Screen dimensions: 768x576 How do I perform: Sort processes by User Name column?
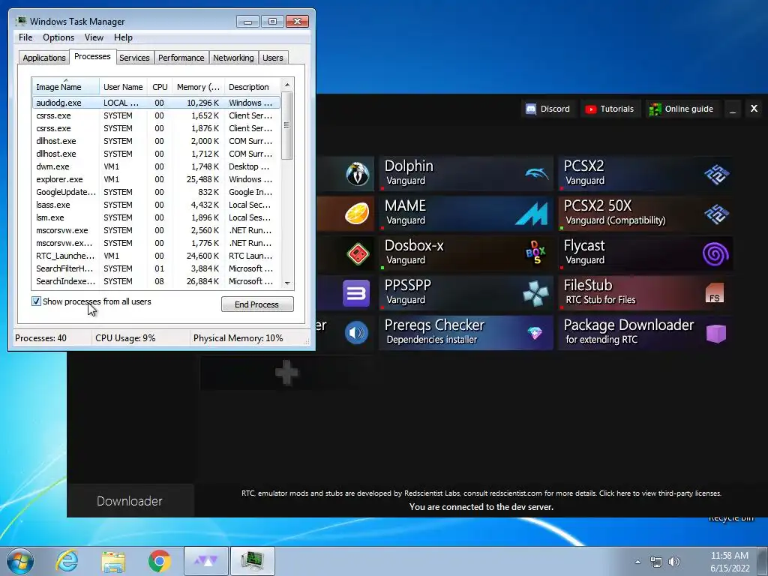pos(124,87)
